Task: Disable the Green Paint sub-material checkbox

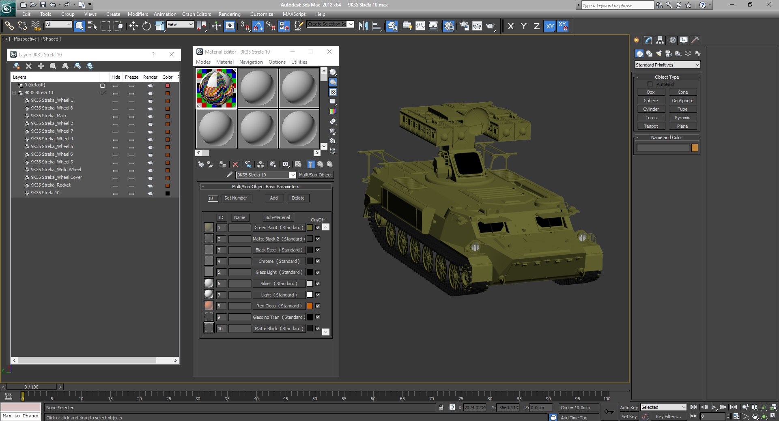Action: tap(318, 228)
